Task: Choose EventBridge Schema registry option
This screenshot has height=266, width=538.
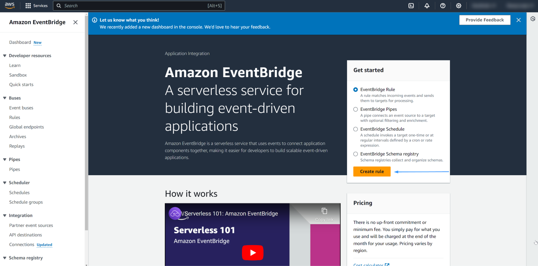Action: coord(356,154)
